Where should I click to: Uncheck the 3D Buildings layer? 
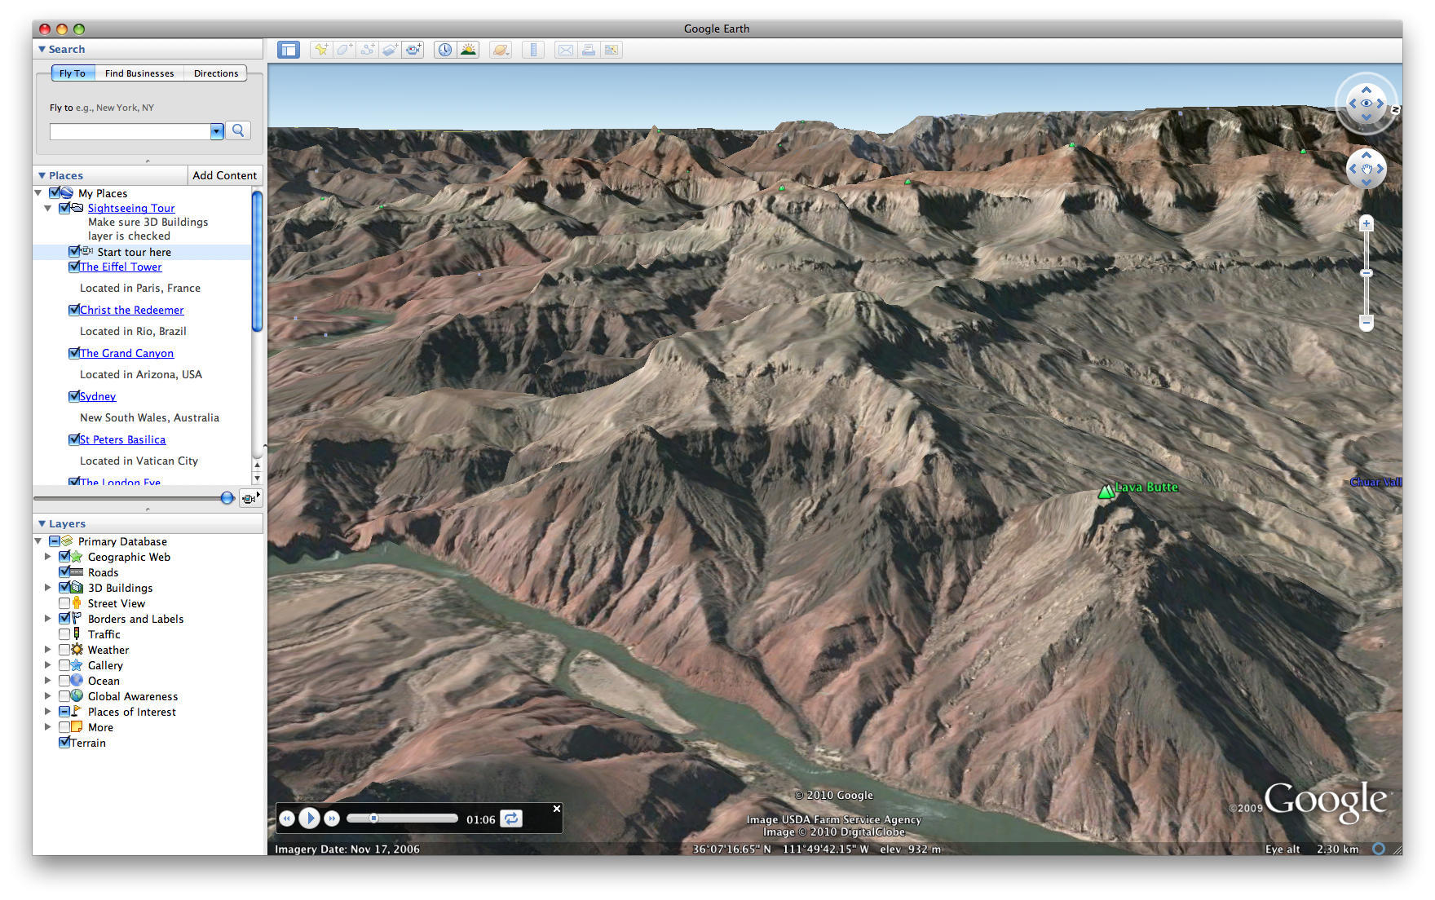(64, 588)
